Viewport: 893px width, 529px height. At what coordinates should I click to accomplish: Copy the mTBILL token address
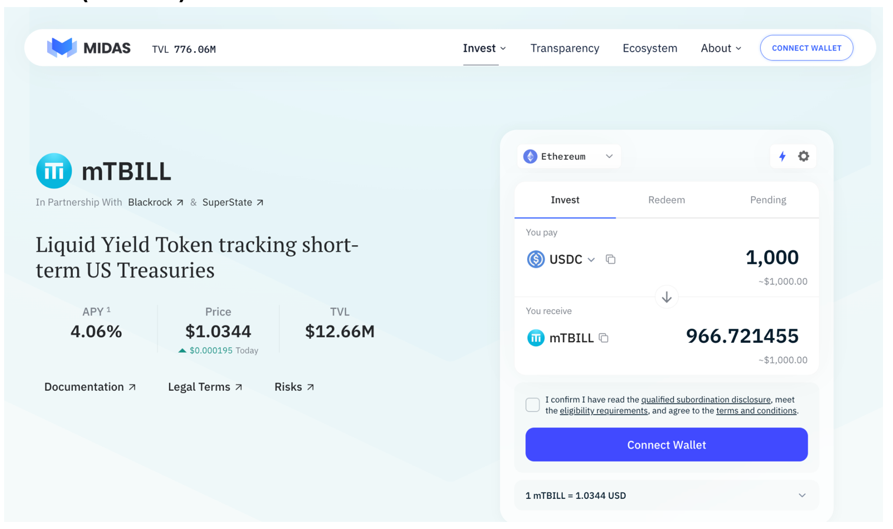[604, 338]
